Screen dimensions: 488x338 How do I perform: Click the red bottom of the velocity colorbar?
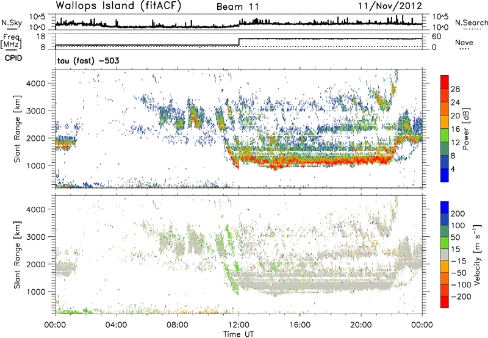[x=445, y=302]
